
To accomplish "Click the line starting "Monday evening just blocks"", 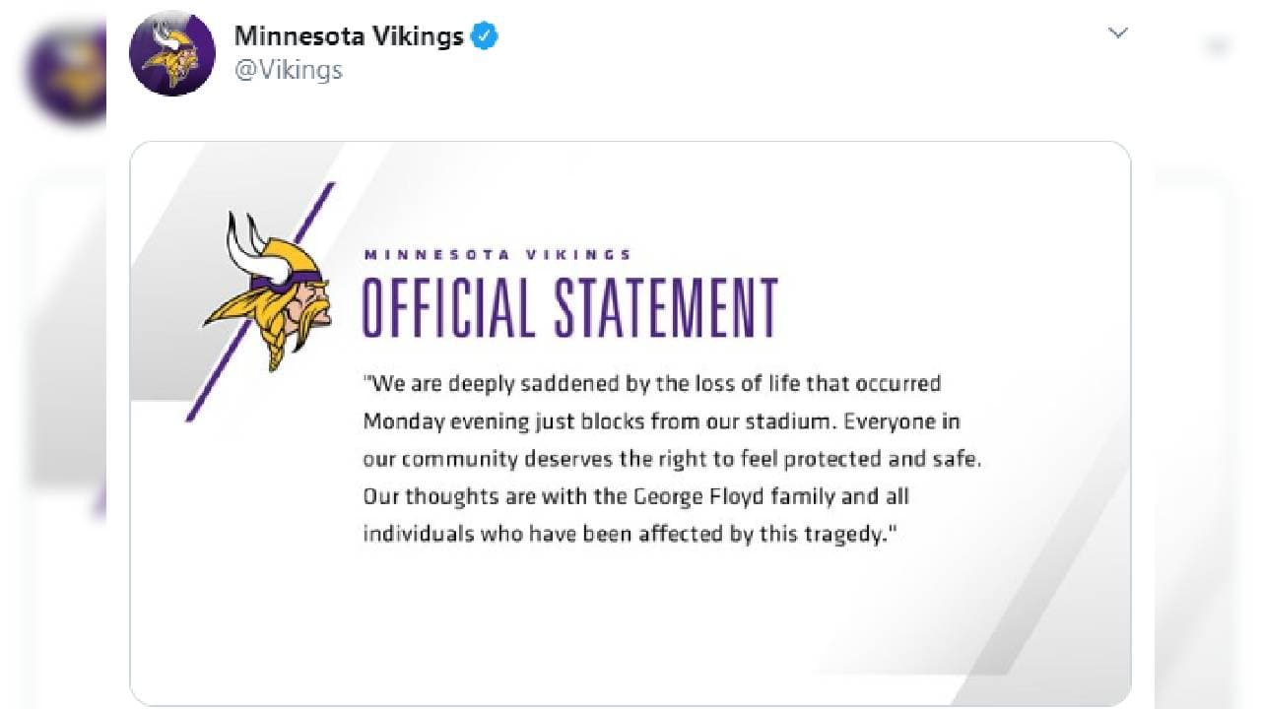I will [x=661, y=421].
